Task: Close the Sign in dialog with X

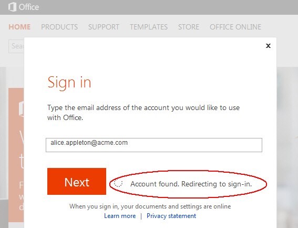Action: (268, 46)
